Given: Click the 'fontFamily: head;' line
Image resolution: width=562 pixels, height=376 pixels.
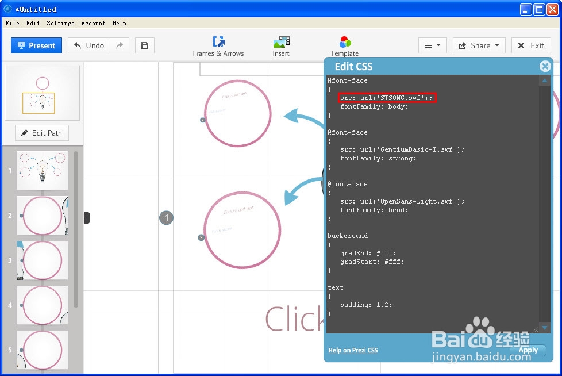Looking at the screenshot, I should tap(374, 210).
